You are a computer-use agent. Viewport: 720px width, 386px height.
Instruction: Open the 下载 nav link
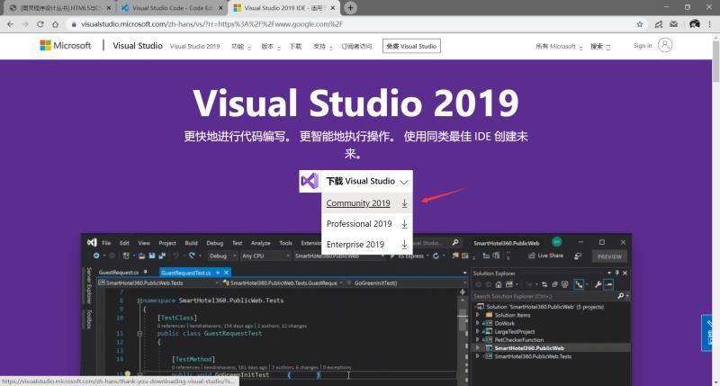pyautogui.click(x=295, y=47)
